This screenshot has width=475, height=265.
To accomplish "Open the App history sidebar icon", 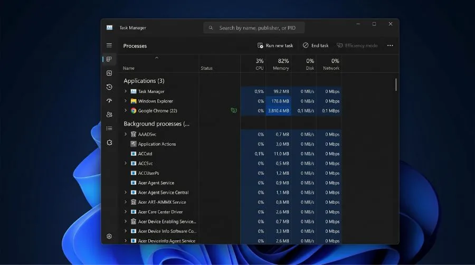I will 109,87.
